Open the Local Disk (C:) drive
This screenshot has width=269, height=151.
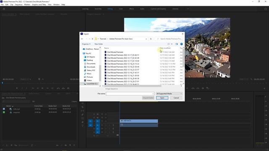[x=90, y=84]
